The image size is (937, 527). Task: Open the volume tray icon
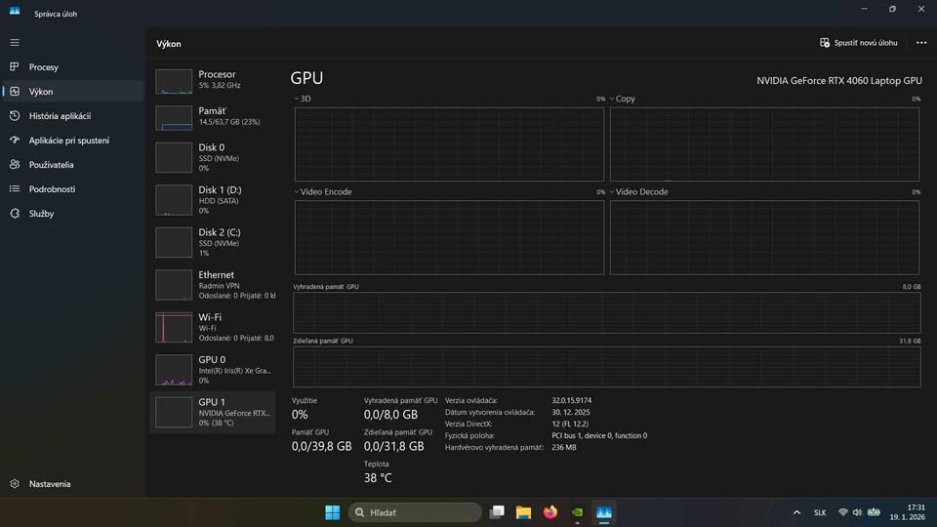tap(858, 512)
